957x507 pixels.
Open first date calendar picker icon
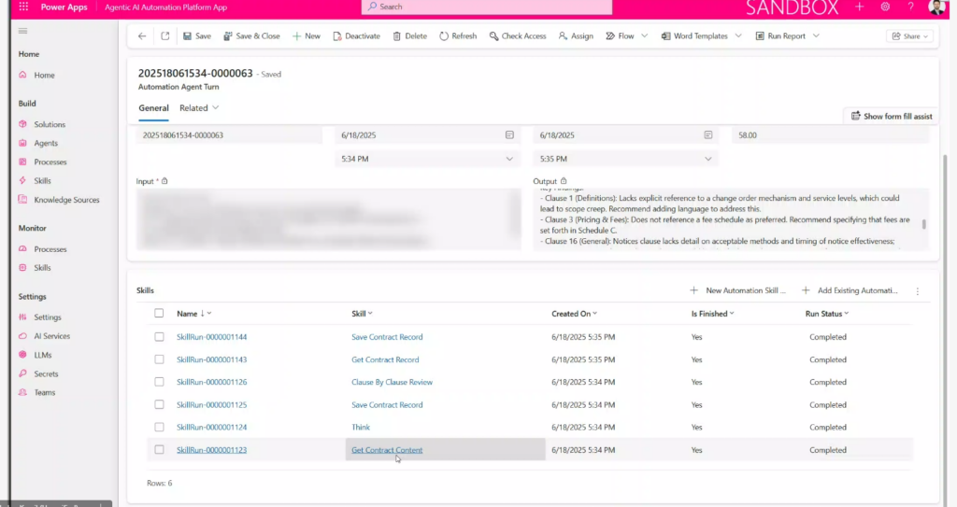tap(509, 134)
